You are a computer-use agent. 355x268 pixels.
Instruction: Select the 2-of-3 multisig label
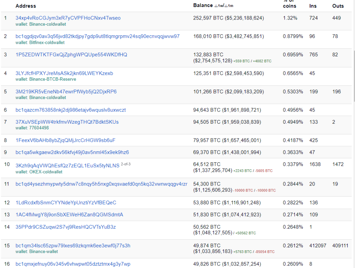[126, 164]
